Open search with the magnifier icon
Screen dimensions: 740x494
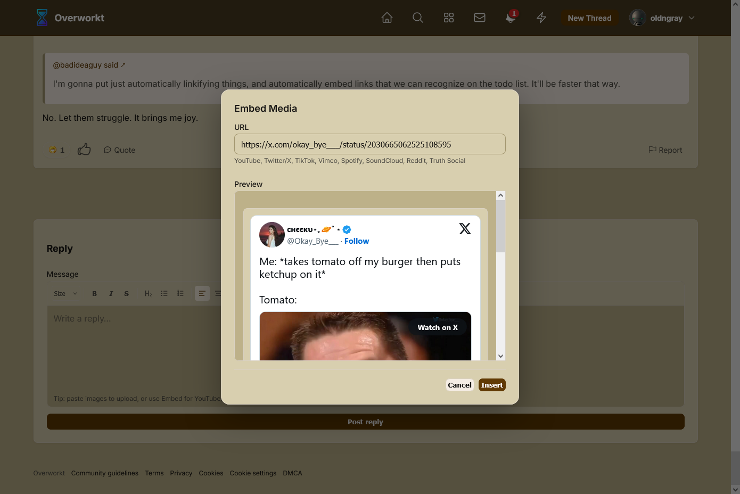pyautogui.click(x=418, y=18)
